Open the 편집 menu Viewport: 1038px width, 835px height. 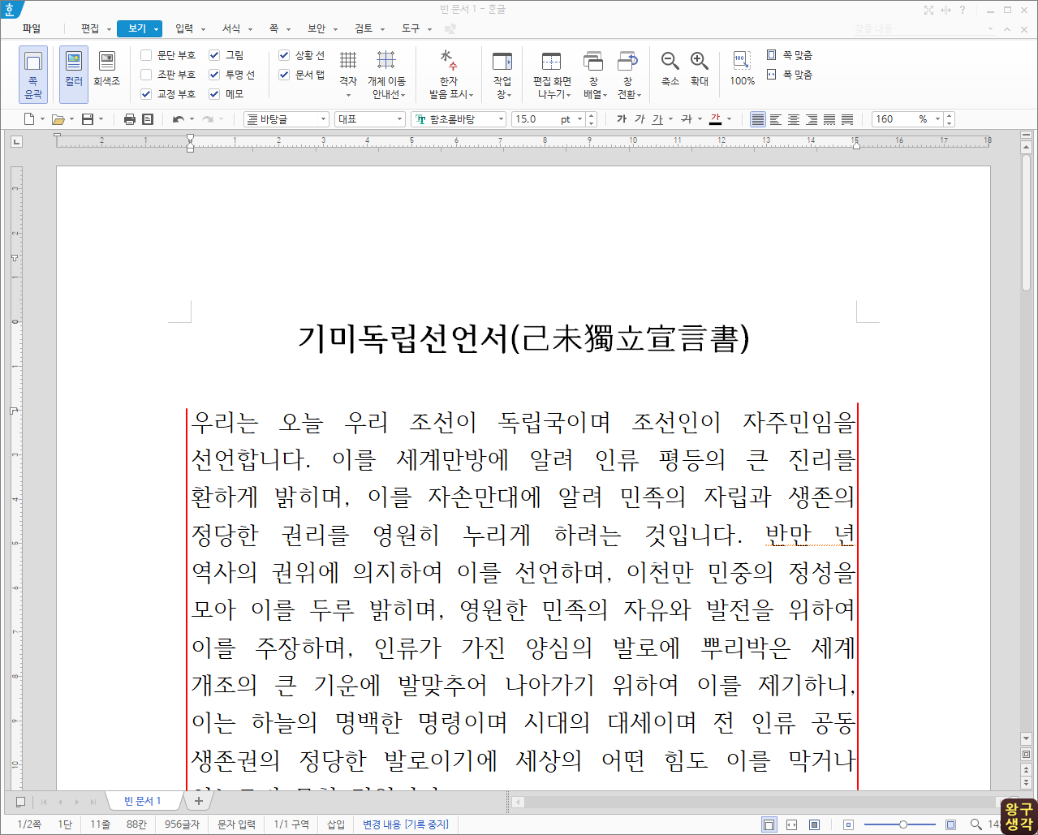[x=90, y=28]
